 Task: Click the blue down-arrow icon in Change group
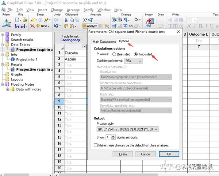[125, 26]
